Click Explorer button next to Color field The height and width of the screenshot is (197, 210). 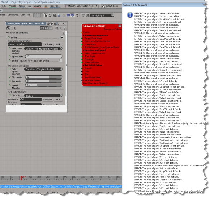click(x=47, y=100)
